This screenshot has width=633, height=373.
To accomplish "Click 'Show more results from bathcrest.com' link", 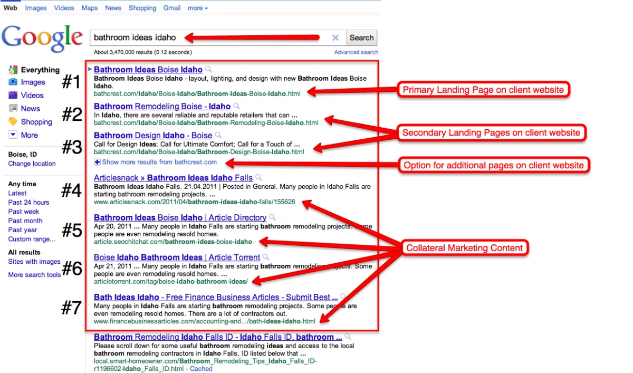I will (x=159, y=162).
